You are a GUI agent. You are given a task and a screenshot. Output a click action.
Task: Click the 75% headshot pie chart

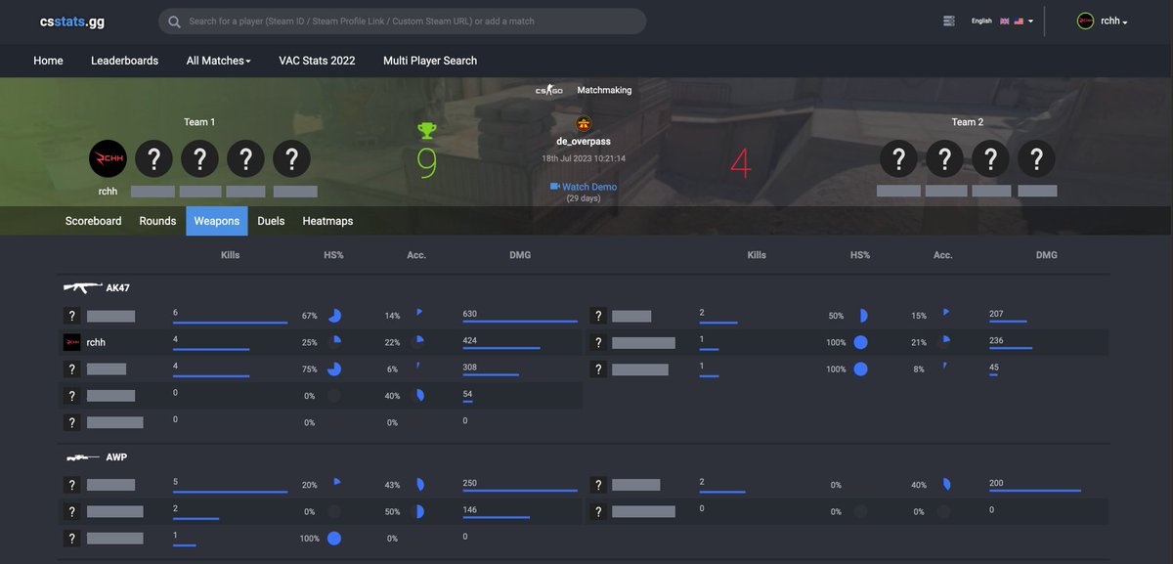pos(334,369)
